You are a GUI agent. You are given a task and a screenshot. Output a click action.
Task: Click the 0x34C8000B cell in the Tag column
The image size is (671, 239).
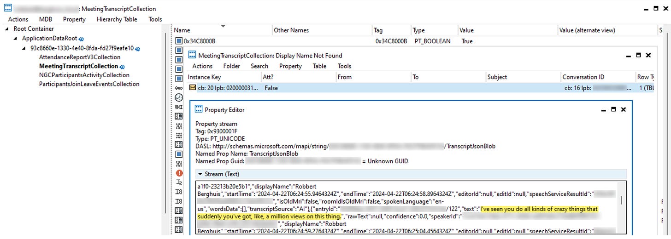[x=391, y=41]
